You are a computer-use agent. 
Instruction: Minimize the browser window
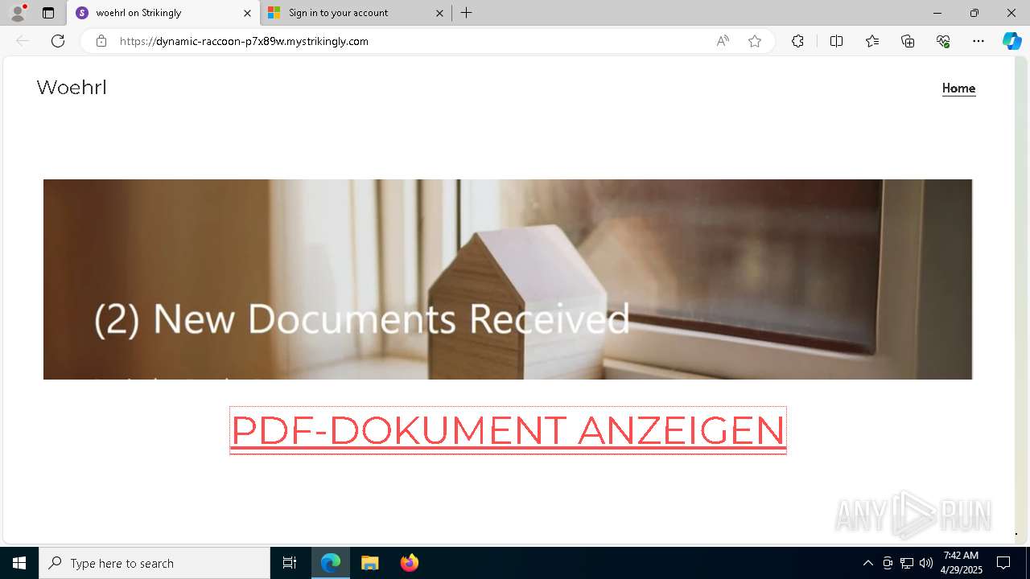coord(937,13)
